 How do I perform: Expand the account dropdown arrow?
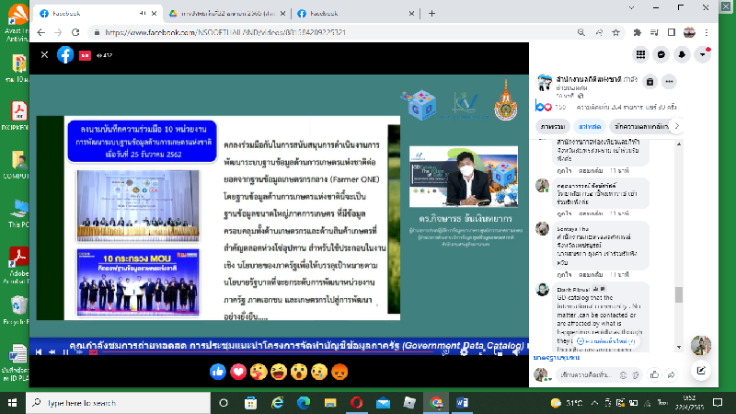[704, 54]
